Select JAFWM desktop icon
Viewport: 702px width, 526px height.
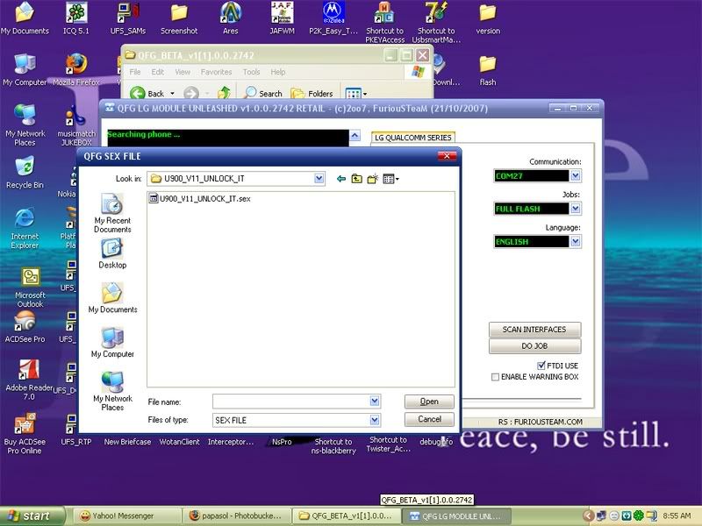(x=282, y=18)
